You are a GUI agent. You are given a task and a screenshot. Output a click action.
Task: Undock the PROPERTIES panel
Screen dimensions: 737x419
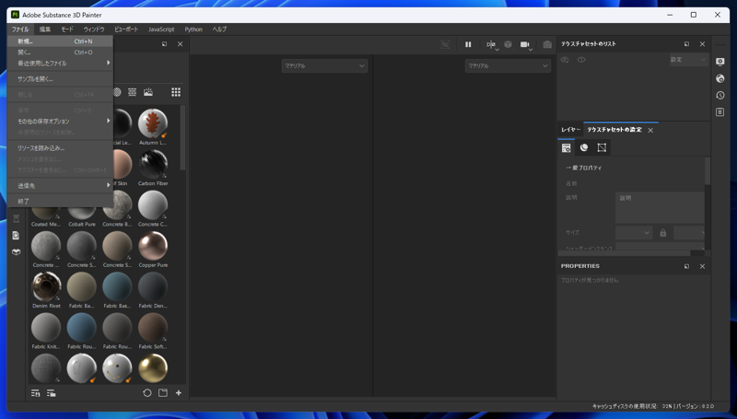[686, 266]
